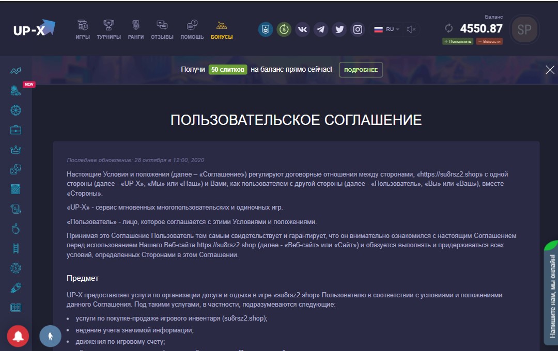The image size is (558, 351).
Task: Open the Telegram social link
Action: [x=321, y=29]
